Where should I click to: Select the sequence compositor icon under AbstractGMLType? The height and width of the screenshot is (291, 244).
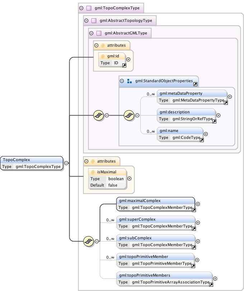click(99, 115)
